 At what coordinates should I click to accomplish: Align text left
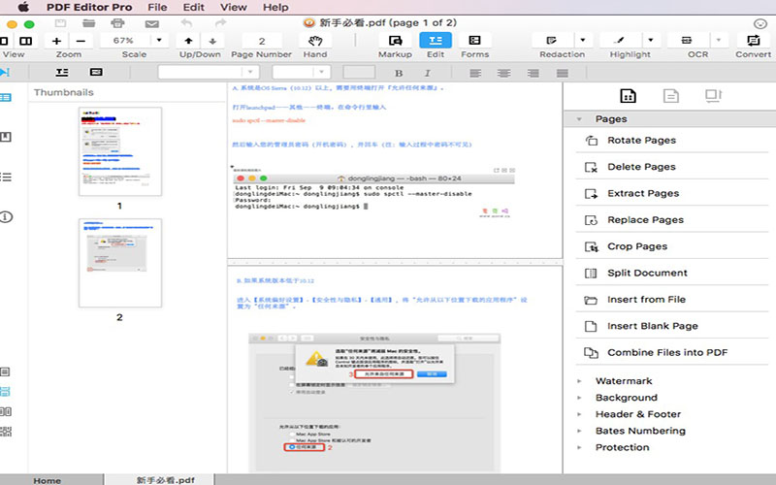475,74
